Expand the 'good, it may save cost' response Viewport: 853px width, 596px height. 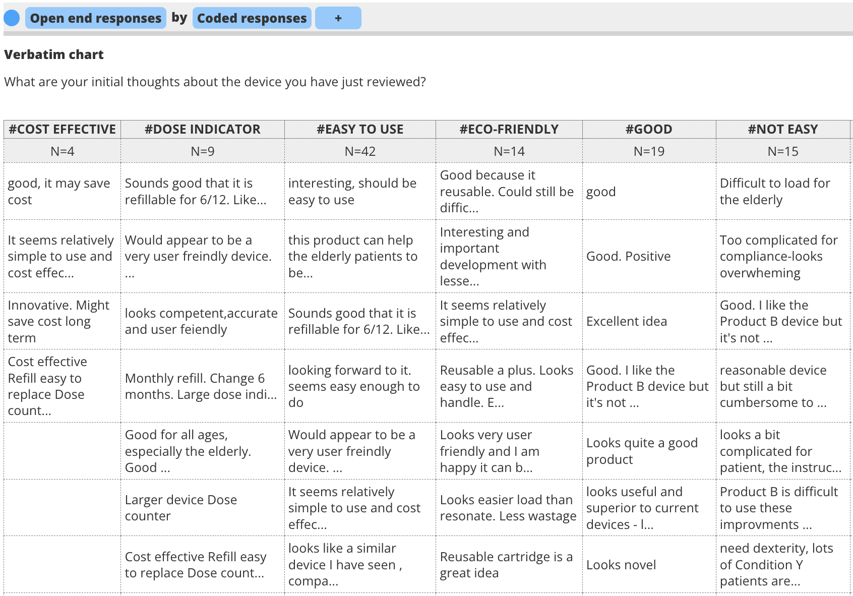pos(59,192)
